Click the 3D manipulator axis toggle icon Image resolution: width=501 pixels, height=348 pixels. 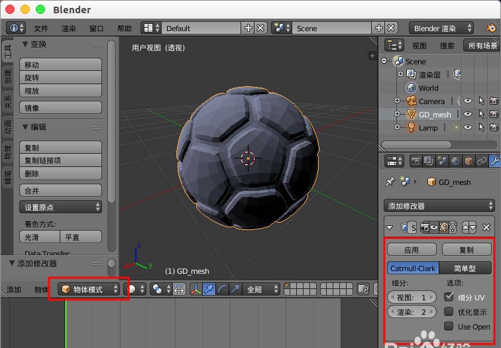click(195, 289)
